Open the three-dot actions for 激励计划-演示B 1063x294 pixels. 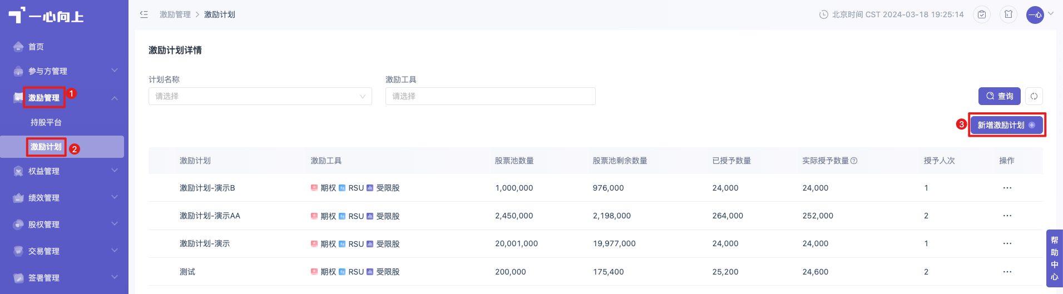tap(1007, 188)
